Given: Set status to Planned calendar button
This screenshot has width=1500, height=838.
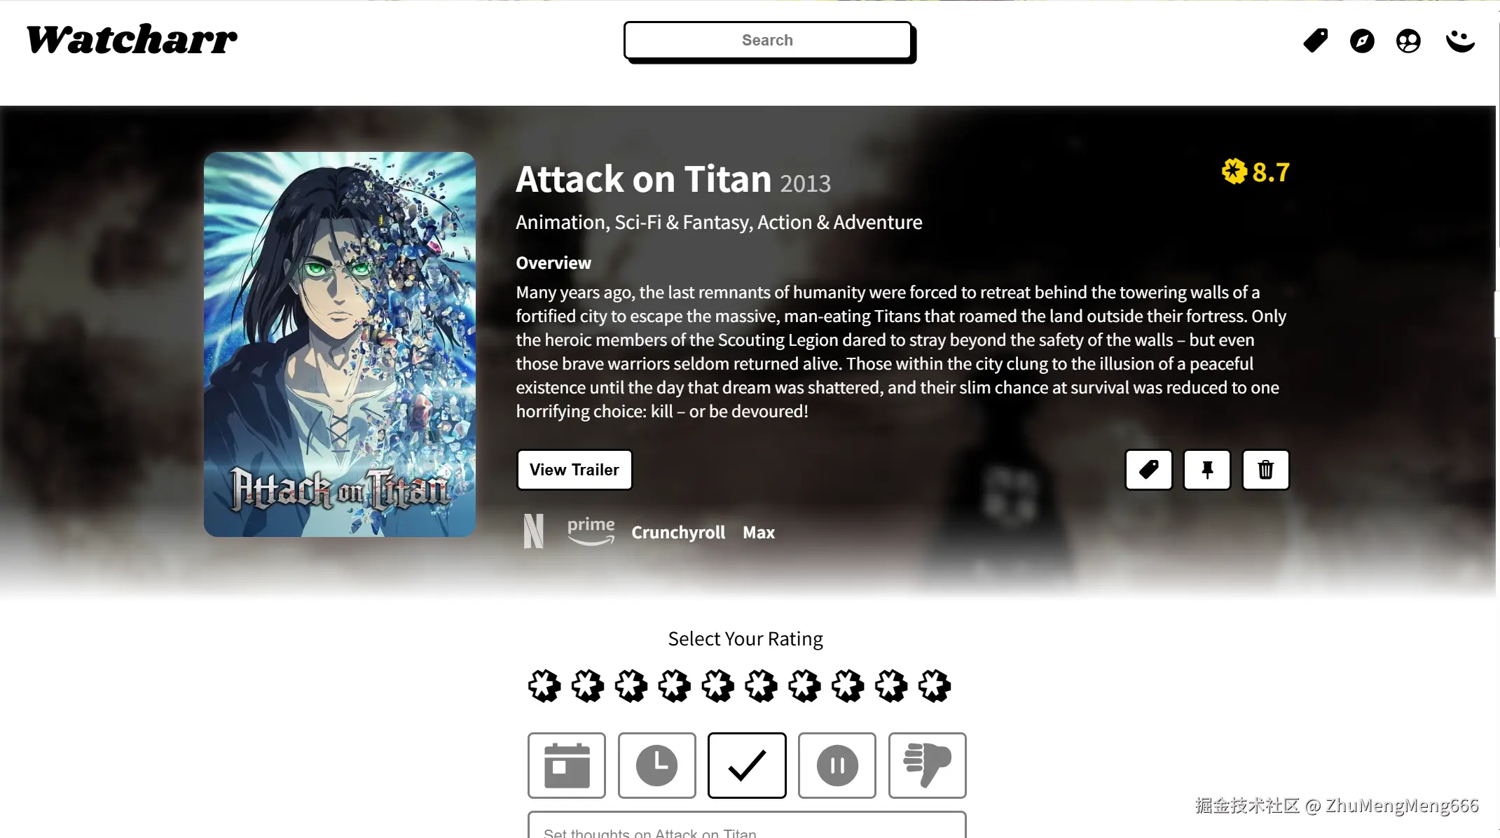Looking at the screenshot, I should point(567,765).
